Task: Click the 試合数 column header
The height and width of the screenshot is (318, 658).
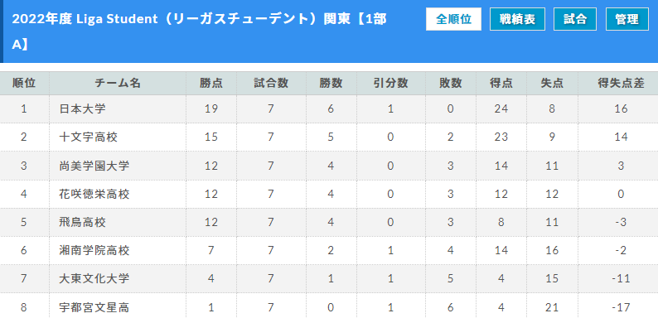Action: (271, 83)
